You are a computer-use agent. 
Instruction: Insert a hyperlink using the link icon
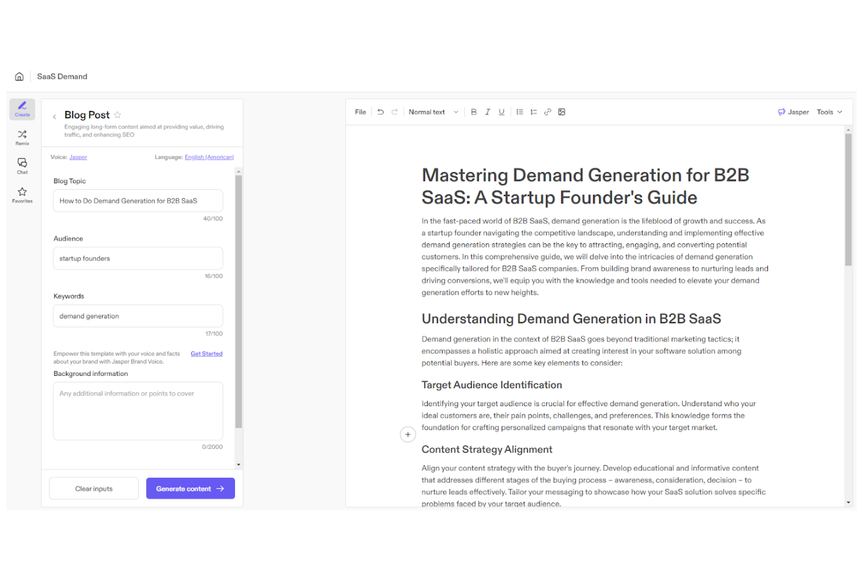pos(548,111)
